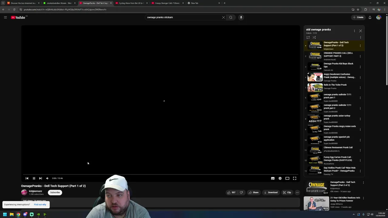Subscribe to kidgiannazz channel
This screenshot has width=388, height=218.
click(55, 192)
